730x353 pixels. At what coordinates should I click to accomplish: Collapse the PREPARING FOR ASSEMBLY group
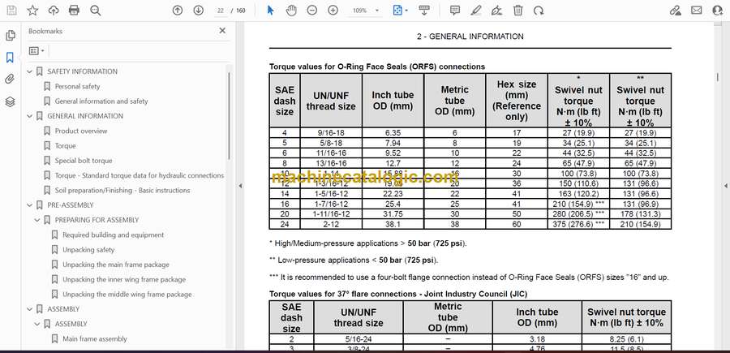(x=37, y=220)
